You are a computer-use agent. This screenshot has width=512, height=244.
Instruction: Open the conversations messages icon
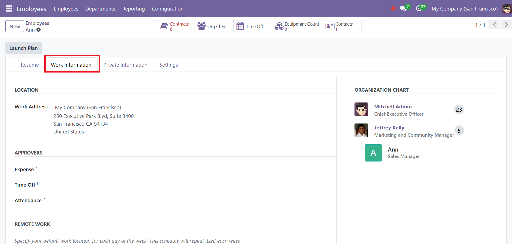point(403,8)
